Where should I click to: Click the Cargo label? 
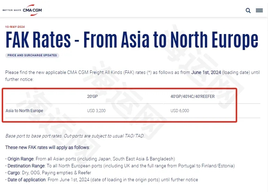(14, 173)
